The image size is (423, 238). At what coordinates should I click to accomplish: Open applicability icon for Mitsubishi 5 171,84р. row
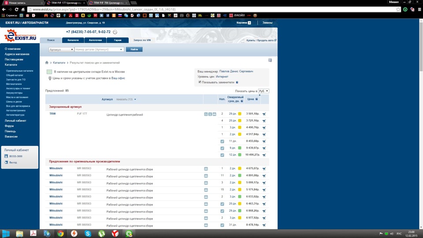[x=206, y=190]
